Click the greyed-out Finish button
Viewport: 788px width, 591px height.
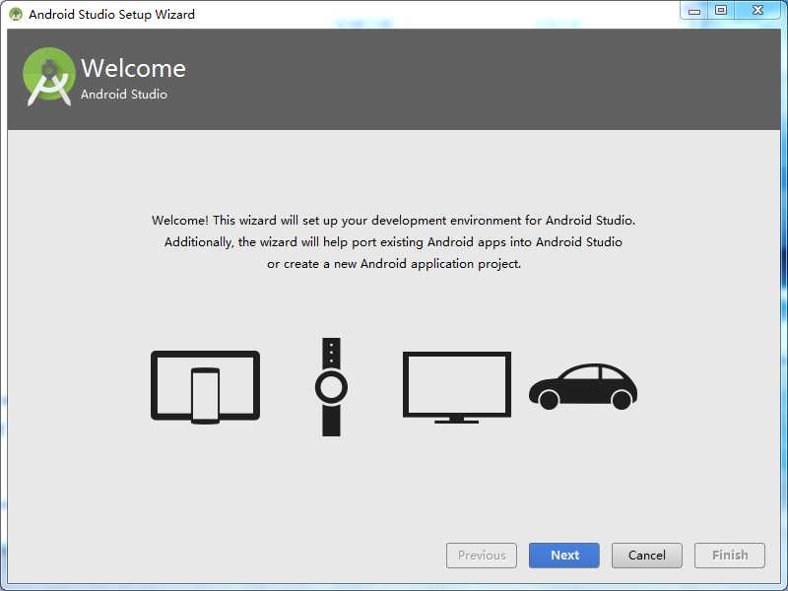730,555
